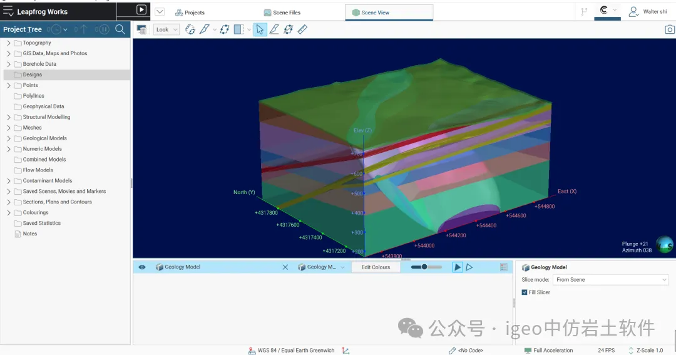Expand the GIS Data, Maps and Photos folder
The image size is (676, 355).
coord(9,53)
